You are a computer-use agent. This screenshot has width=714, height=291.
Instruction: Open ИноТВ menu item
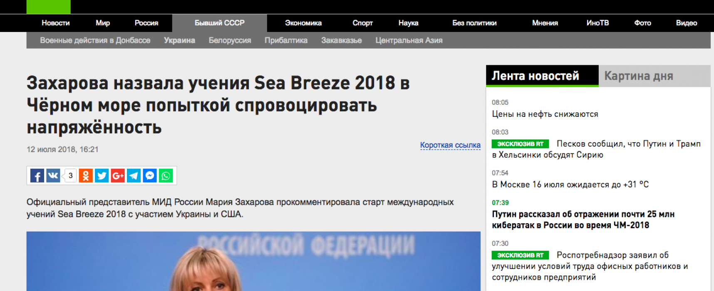pyautogui.click(x=597, y=23)
